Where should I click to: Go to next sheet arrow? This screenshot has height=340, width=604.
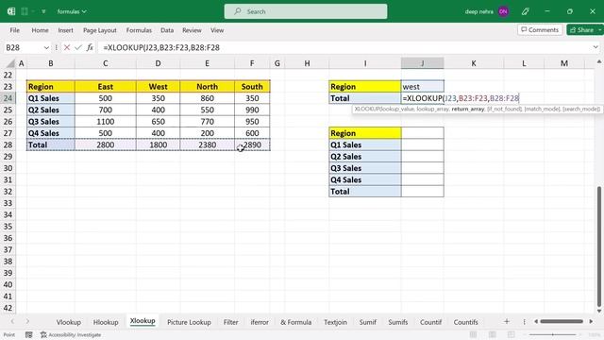coord(27,321)
